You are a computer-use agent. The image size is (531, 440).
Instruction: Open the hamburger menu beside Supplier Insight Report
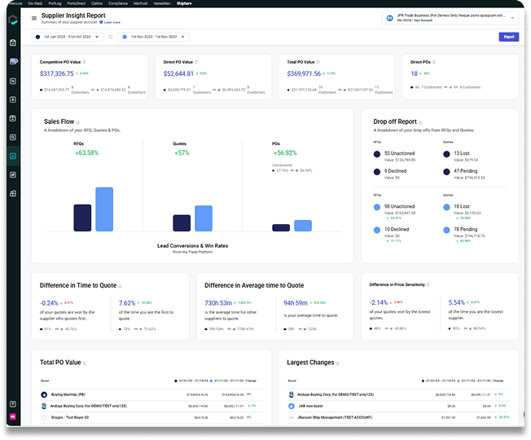34,18
